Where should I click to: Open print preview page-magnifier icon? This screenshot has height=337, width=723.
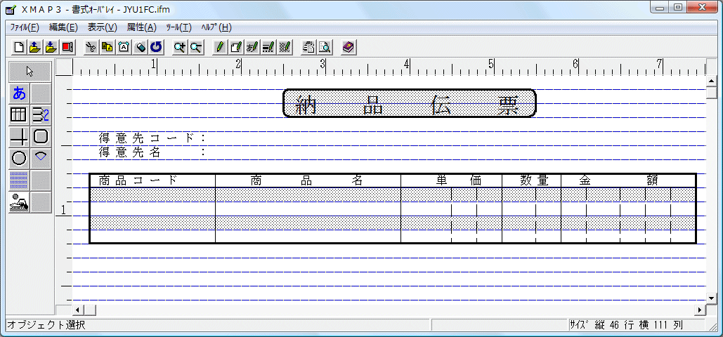324,46
